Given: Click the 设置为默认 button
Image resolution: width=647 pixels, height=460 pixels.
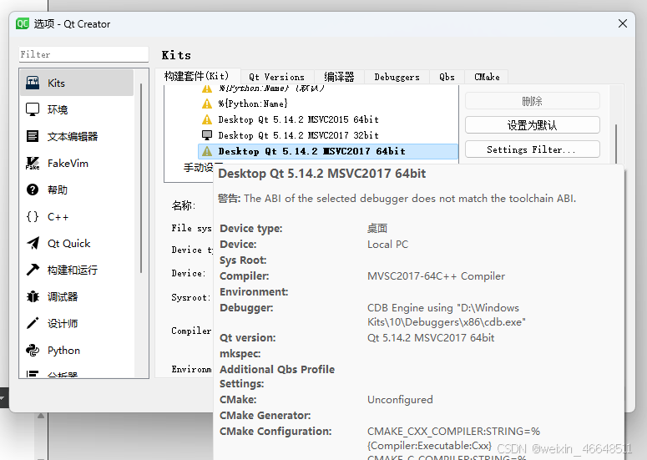Looking at the screenshot, I should [x=532, y=125].
